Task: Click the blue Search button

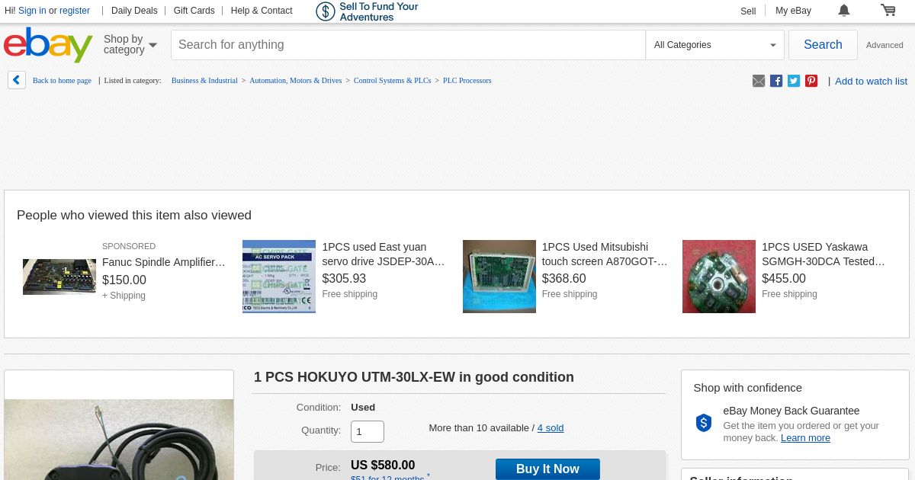Action: pos(823,45)
